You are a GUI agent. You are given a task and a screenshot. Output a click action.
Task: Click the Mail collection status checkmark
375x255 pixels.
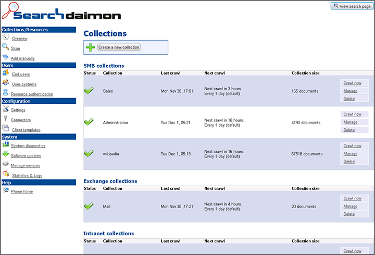89,206
